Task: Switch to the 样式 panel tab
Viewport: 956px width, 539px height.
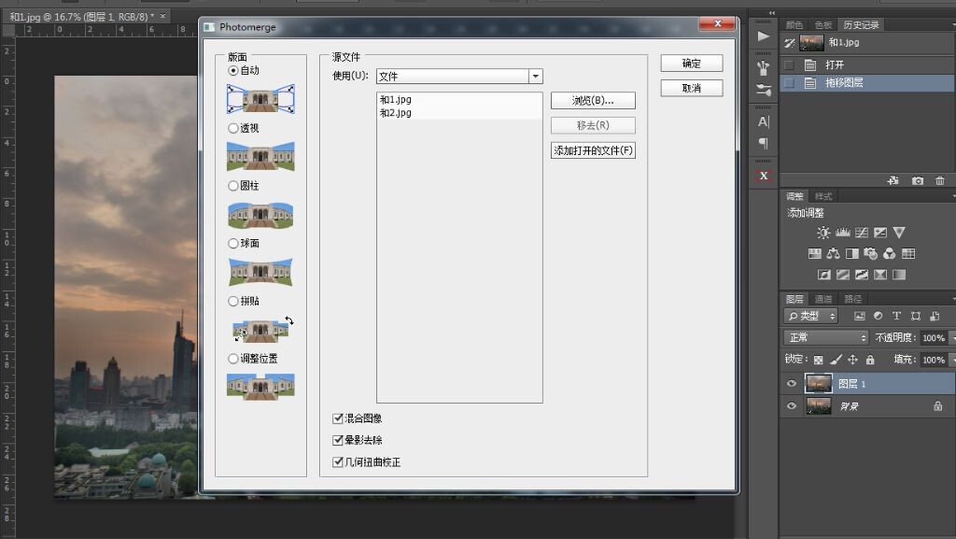Action: (x=823, y=196)
